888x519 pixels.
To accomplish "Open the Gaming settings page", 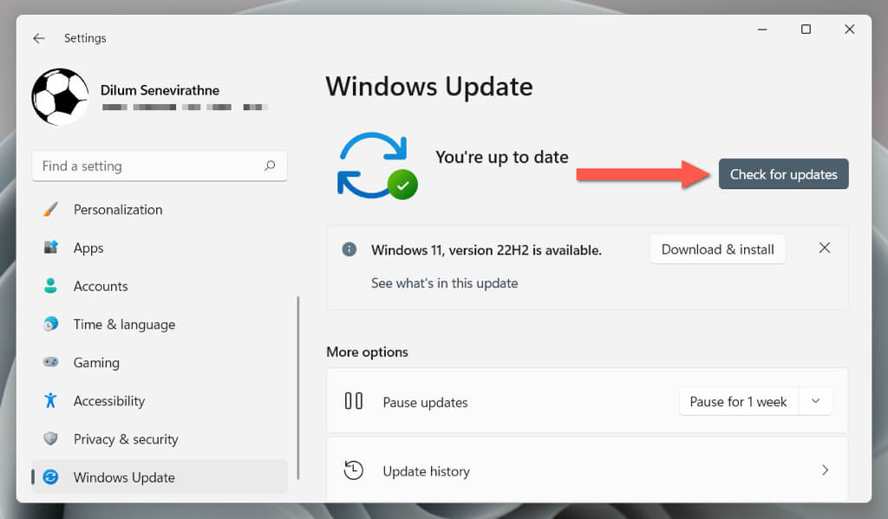I will tap(160, 362).
